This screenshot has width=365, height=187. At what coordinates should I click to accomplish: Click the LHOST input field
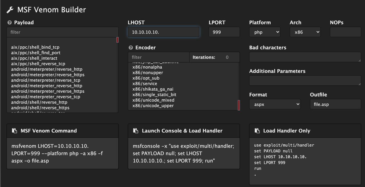163,32
